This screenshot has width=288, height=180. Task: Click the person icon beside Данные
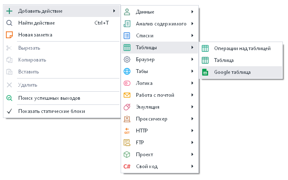[127, 12]
